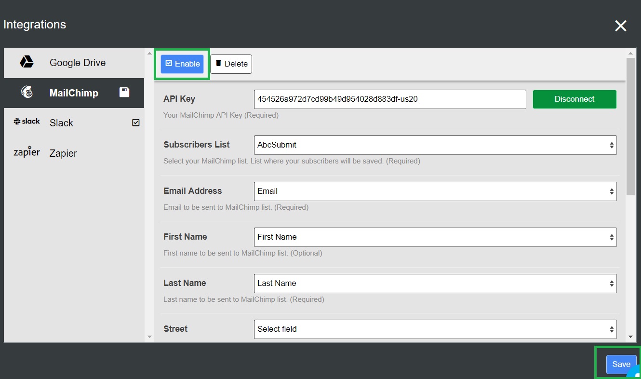Choose a field in Street dropdown
This screenshot has width=641, height=379.
point(435,329)
